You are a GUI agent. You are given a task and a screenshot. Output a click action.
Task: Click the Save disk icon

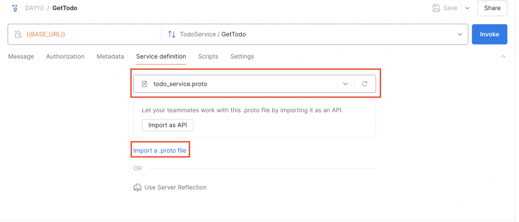[436, 8]
